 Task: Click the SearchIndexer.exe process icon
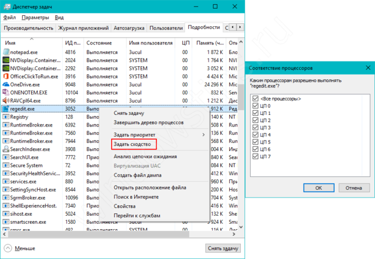click(6, 149)
